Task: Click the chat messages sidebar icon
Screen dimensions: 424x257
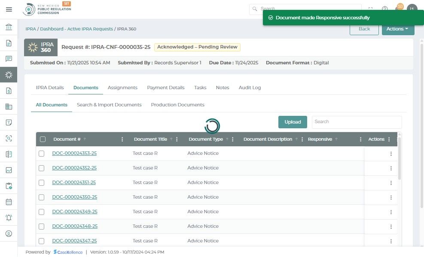Action: (9, 59)
